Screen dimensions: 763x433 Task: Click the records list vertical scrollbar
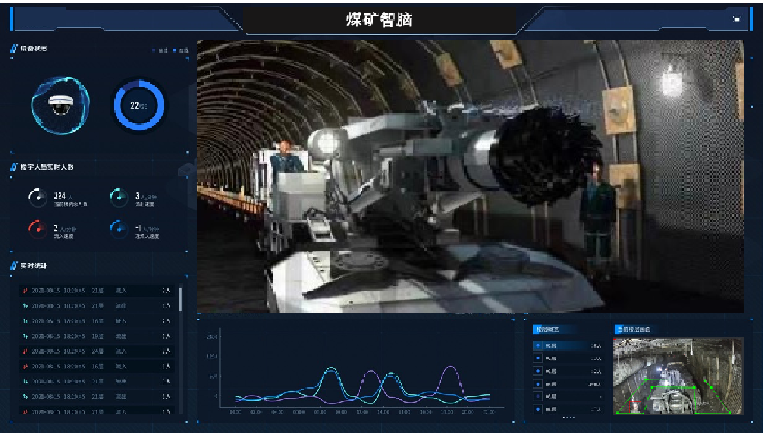click(181, 300)
